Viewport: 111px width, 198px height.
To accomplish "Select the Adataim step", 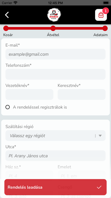I will click(101, 35).
